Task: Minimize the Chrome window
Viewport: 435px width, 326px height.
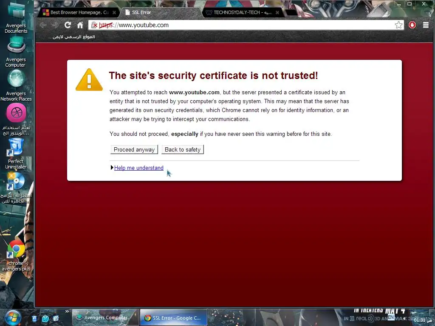Action: (x=399, y=4)
